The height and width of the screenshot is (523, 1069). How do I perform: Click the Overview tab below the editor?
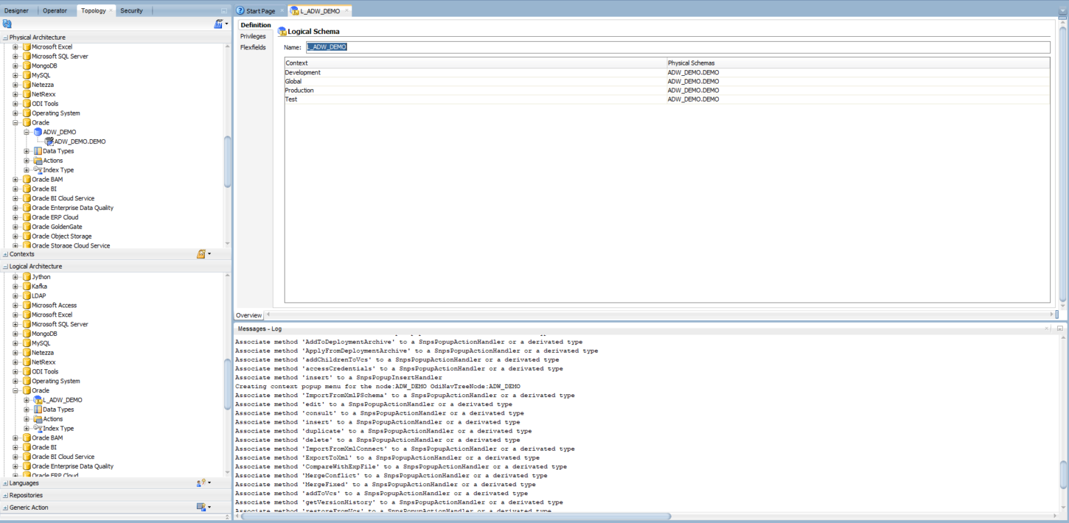pyautogui.click(x=249, y=315)
